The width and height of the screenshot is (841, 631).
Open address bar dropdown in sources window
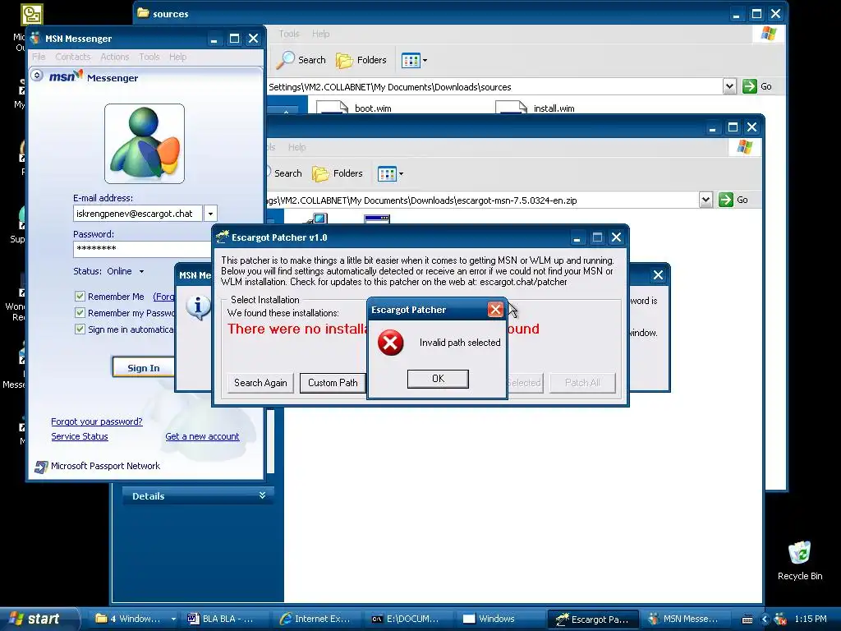click(x=729, y=86)
